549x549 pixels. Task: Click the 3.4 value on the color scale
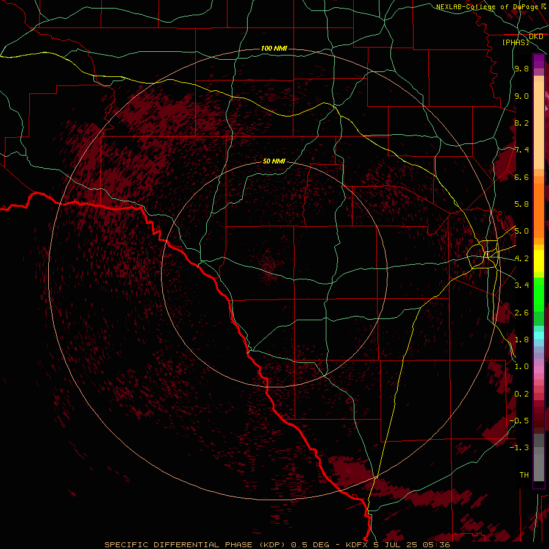pyautogui.click(x=522, y=285)
